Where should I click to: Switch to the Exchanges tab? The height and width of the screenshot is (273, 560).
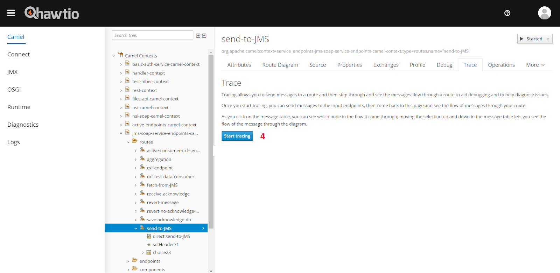(386, 65)
